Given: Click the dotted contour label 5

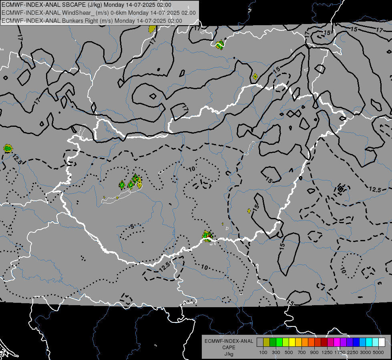Looking at the screenshot, I should pyautogui.click(x=132, y=226).
